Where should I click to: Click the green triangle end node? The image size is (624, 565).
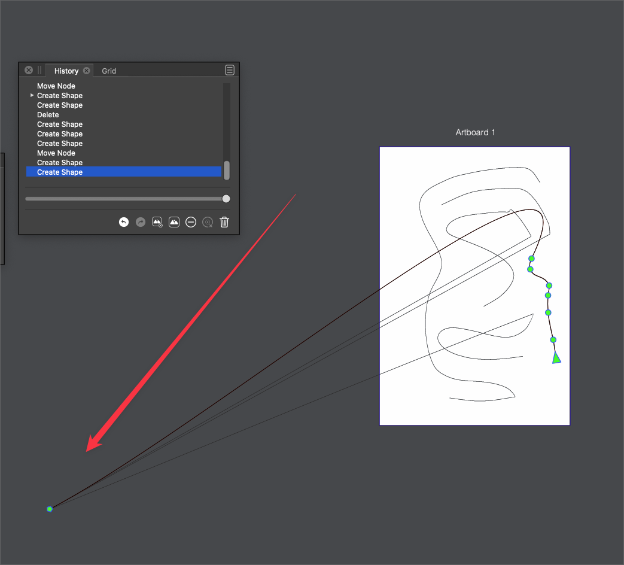[556, 359]
